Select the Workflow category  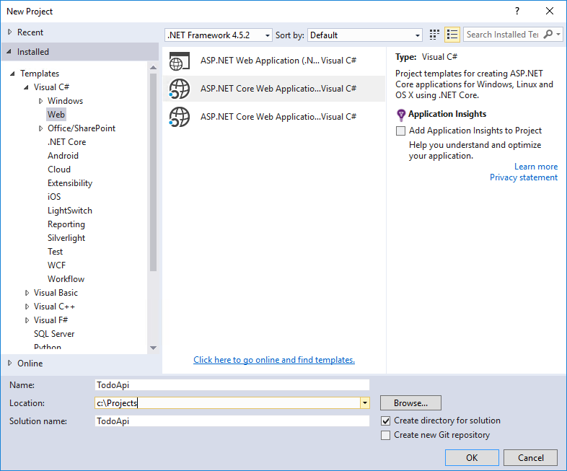point(66,279)
